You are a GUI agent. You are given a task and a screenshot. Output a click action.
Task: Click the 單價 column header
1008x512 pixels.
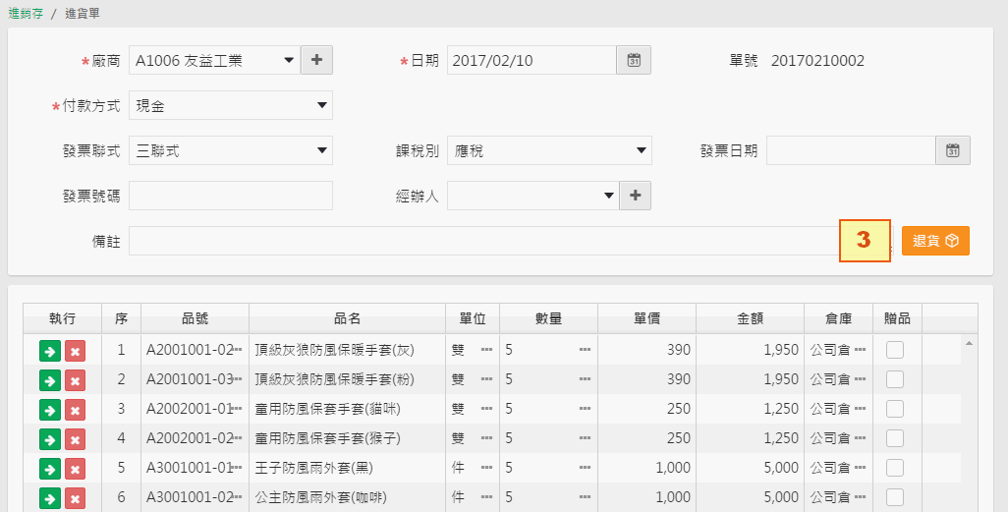646,318
